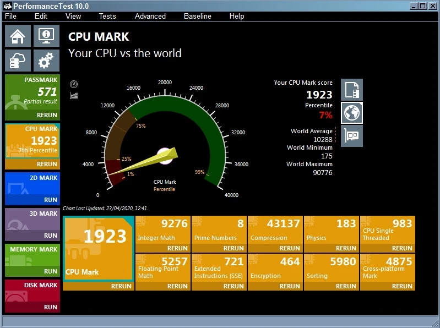Rerun the CPU Single Threaded test

coord(388,248)
